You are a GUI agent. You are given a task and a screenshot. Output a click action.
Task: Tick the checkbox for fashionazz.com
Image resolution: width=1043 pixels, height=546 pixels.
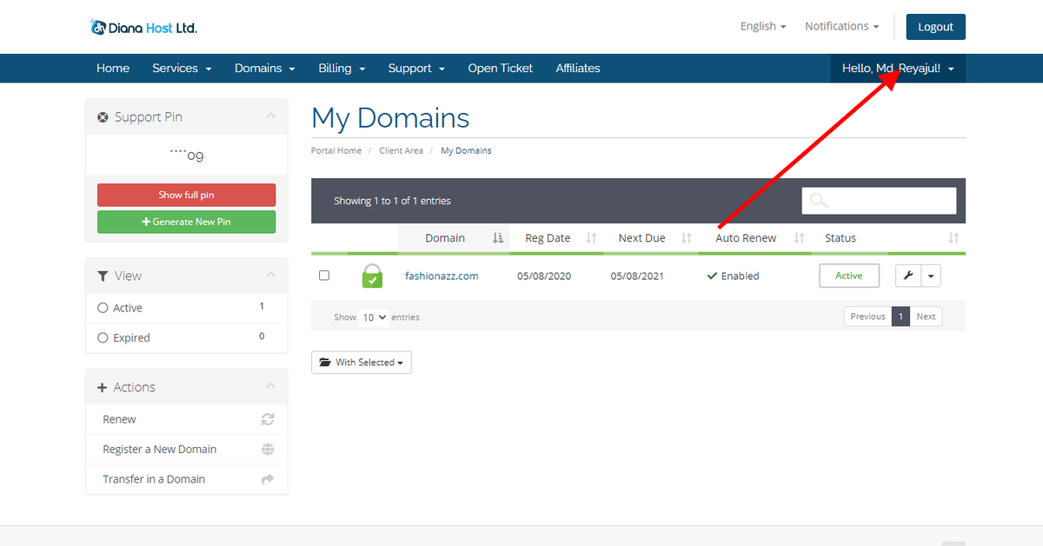(324, 276)
